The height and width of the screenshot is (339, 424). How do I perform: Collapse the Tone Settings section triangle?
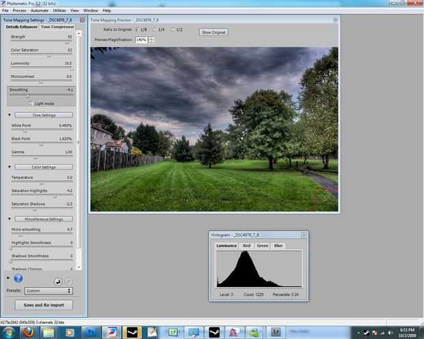coord(10,115)
